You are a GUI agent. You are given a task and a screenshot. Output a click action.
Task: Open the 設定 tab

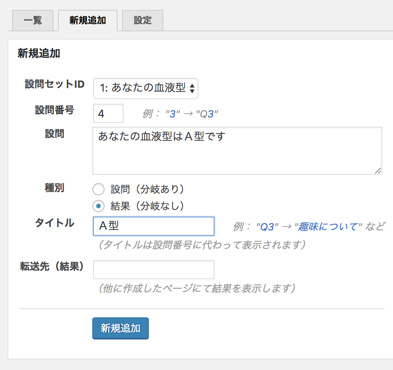coord(143,21)
